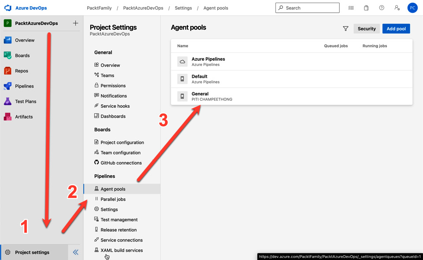Screen dimensions: 423x260
Task: Click the Name column header
Action: coord(182,46)
